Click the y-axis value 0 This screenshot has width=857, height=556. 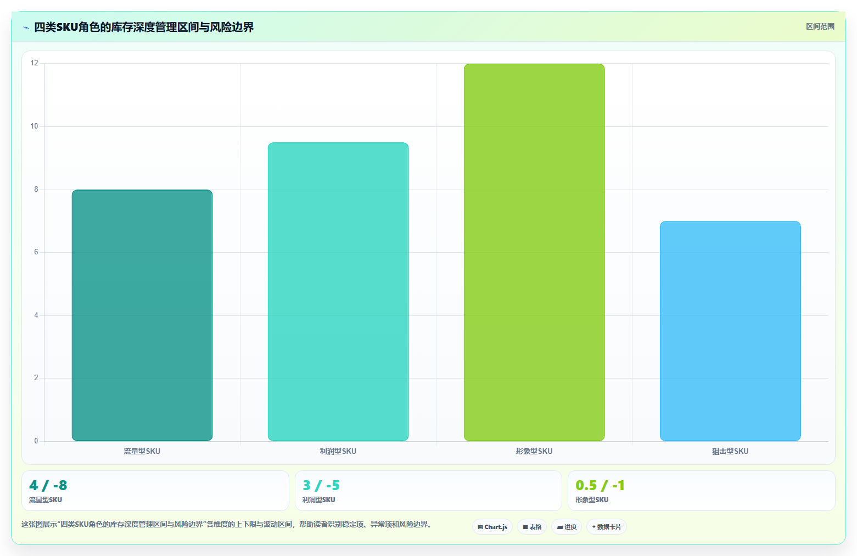point(36,441)
